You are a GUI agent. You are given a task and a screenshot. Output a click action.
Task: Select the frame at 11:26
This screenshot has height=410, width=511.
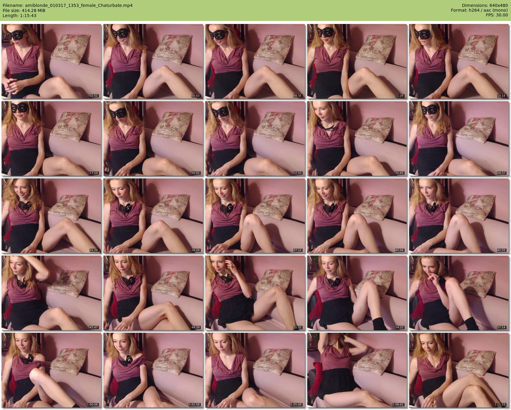[357, 61]
